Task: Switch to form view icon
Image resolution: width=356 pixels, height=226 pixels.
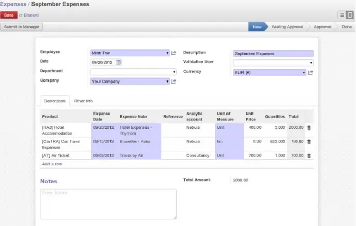Action: pyautogui.click(x=350, y=15)
